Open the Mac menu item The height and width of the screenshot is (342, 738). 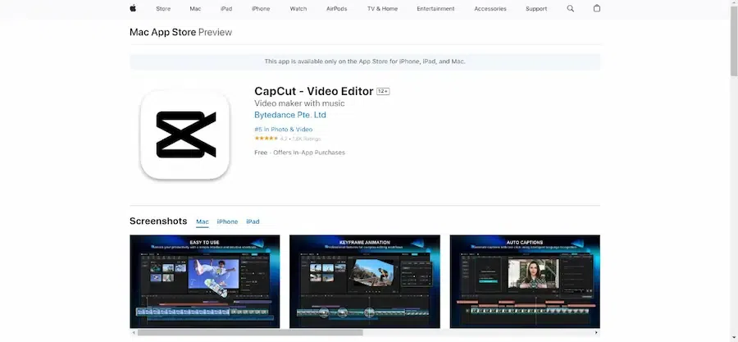coord(195,8)
